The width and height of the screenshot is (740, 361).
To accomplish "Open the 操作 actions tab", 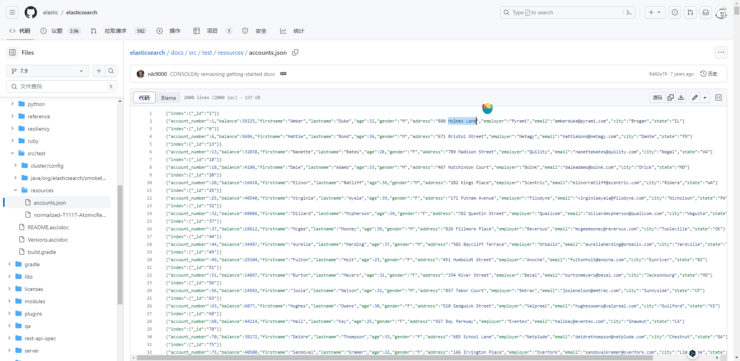I will pyautogui.click(x=168, y=31).
